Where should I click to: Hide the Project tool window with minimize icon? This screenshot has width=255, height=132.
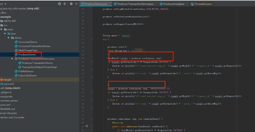pyautogui.click(x=76, y=4)
